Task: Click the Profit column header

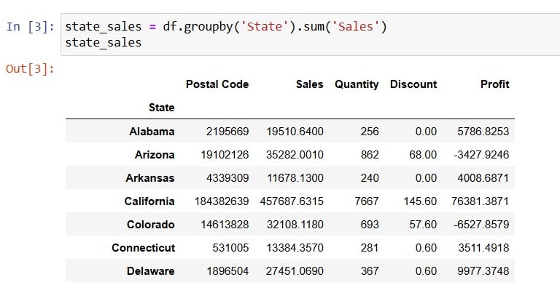Action: [x=494, y=84]
